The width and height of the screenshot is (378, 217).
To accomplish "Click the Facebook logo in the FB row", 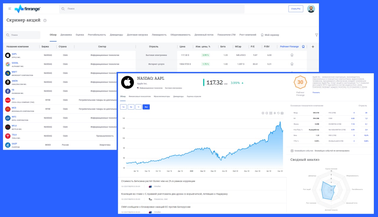I will click(8, 91).
